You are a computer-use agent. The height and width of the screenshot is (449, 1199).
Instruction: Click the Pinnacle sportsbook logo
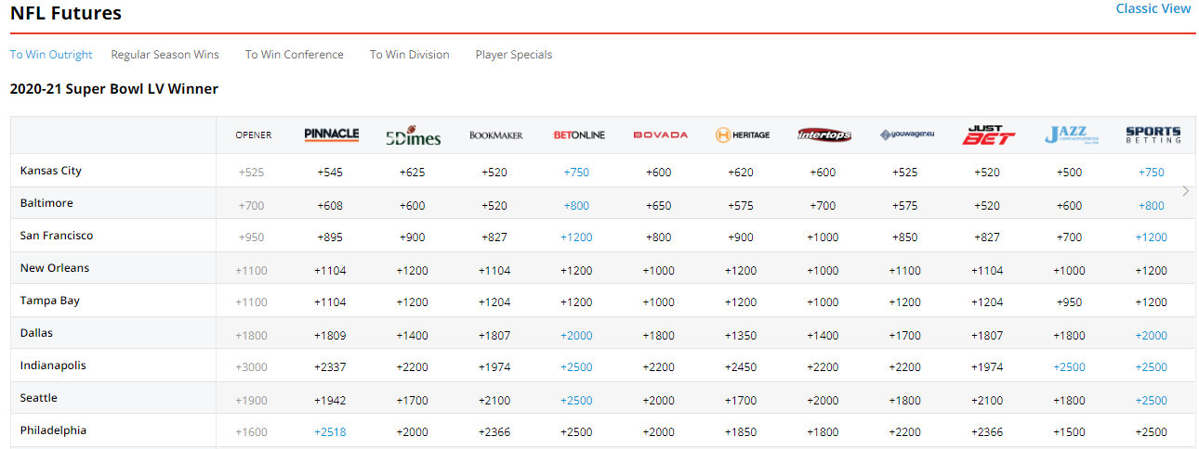[x=331, y=135]
